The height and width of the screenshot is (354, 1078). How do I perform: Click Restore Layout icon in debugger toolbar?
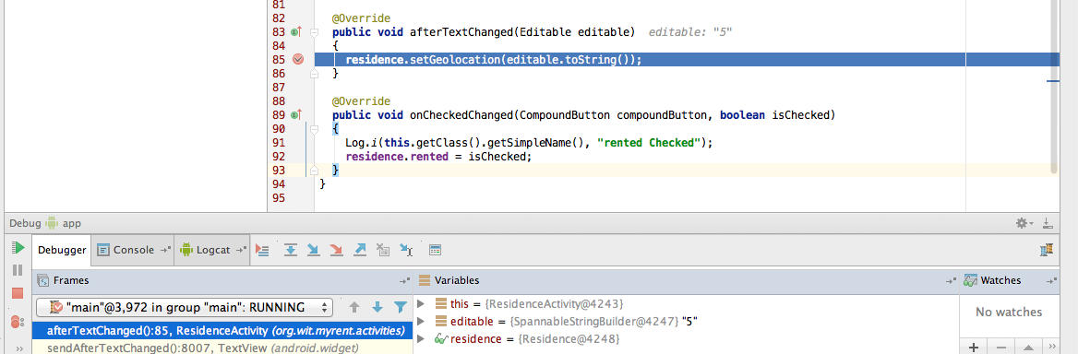pos(1047,251)
